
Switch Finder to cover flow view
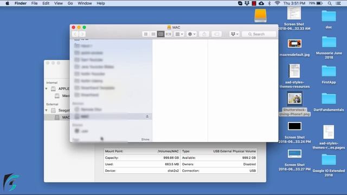click(169, 34)
